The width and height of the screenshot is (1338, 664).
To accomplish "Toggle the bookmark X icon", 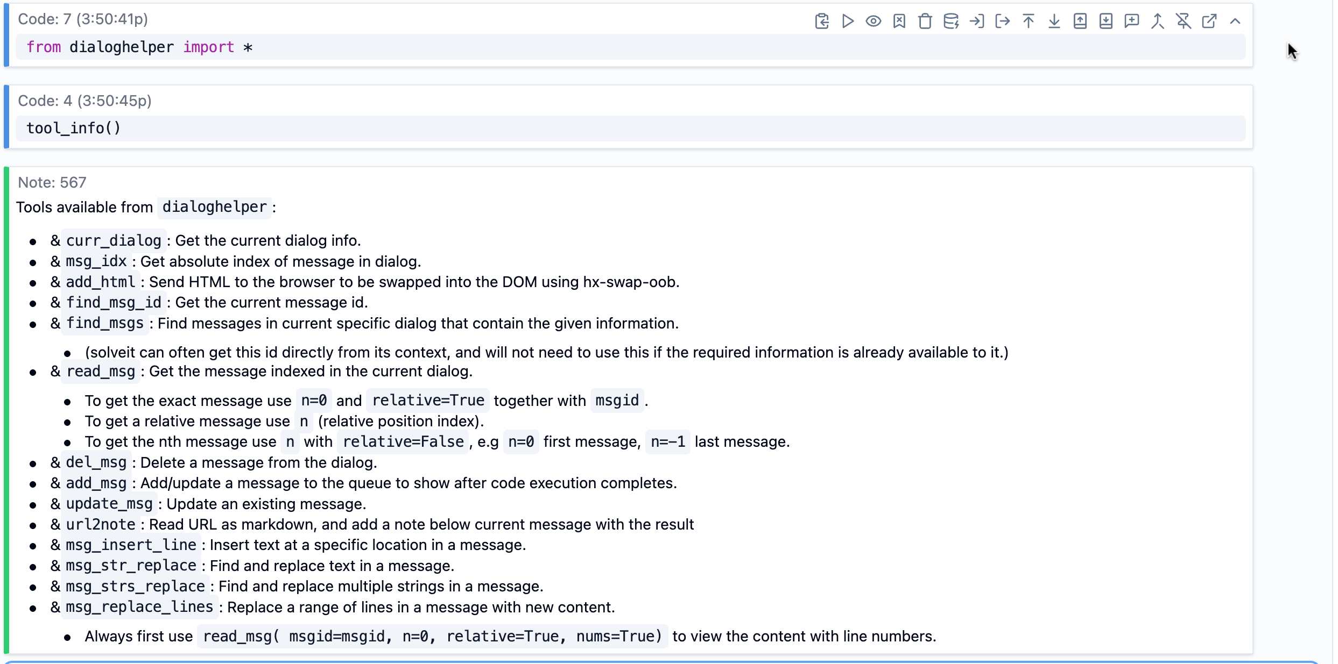I will pos(899,21).
